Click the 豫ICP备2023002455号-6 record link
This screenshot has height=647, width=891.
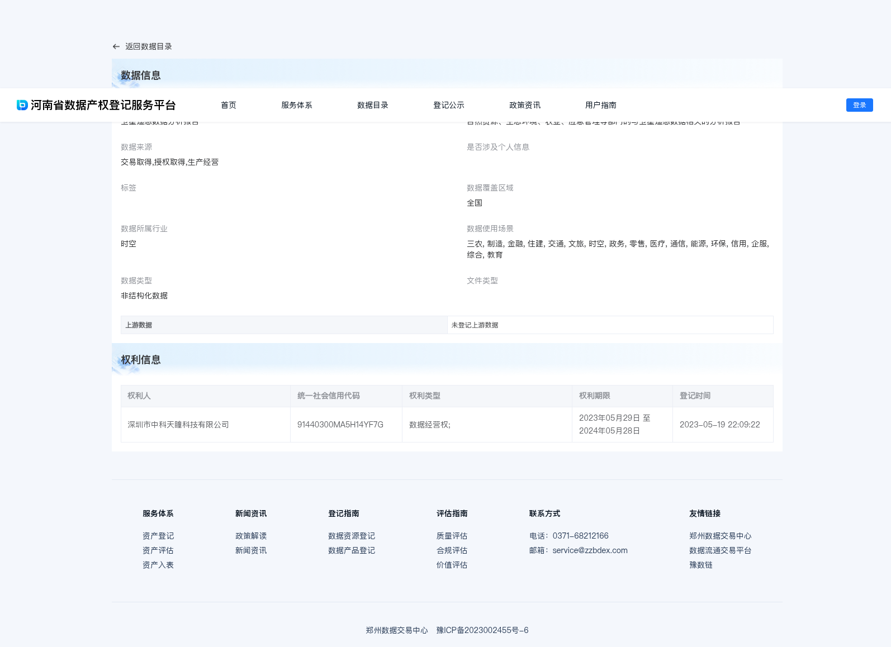[x=482, y=630]
